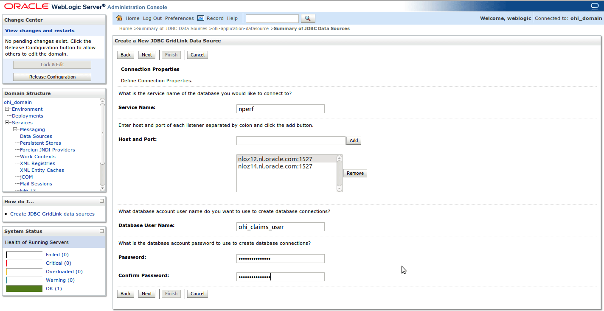
Task: Add the host and port entry
Action: [354, 140]
